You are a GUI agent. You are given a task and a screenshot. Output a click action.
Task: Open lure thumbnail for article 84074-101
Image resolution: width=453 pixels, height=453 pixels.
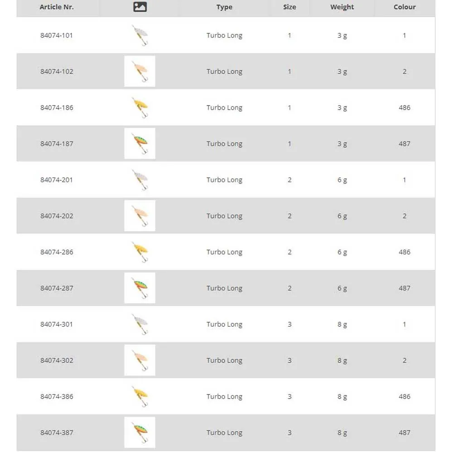pyautogui.click(x=140, y=35)
